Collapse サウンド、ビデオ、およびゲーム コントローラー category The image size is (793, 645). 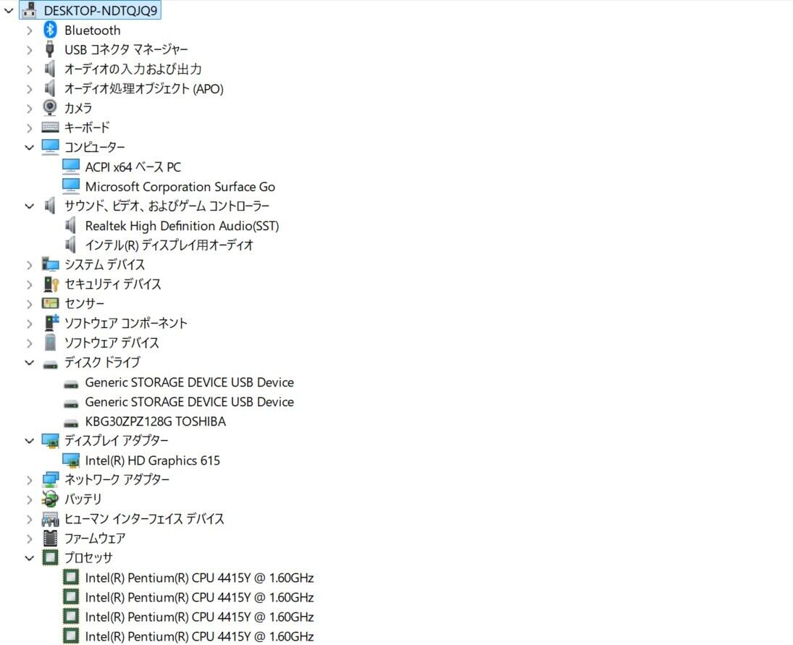coord(30,206)
